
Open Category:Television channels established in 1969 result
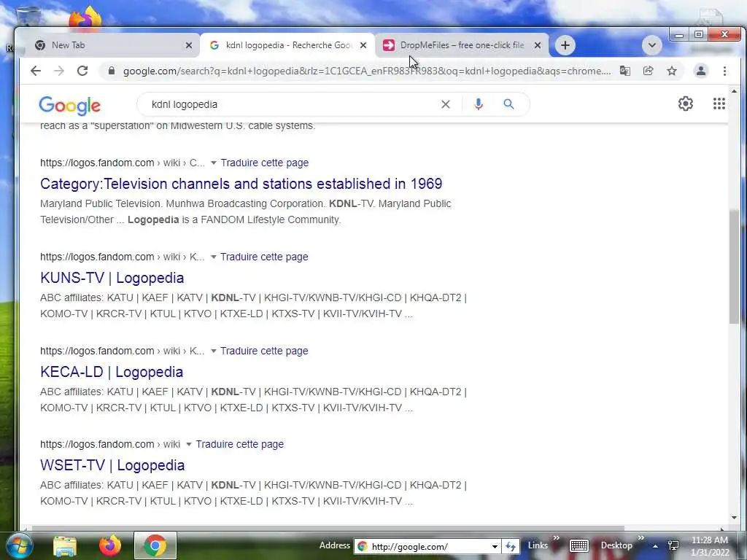click(x=241, y=184)
